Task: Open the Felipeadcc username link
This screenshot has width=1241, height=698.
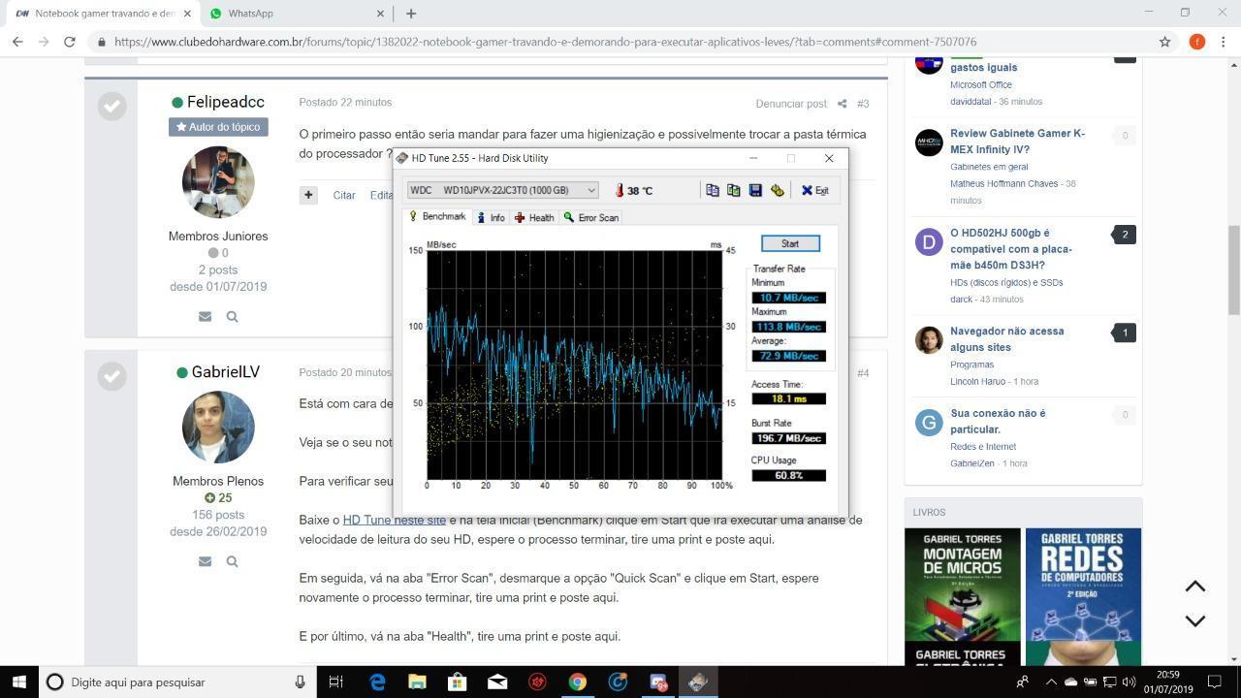Action: 225,102
